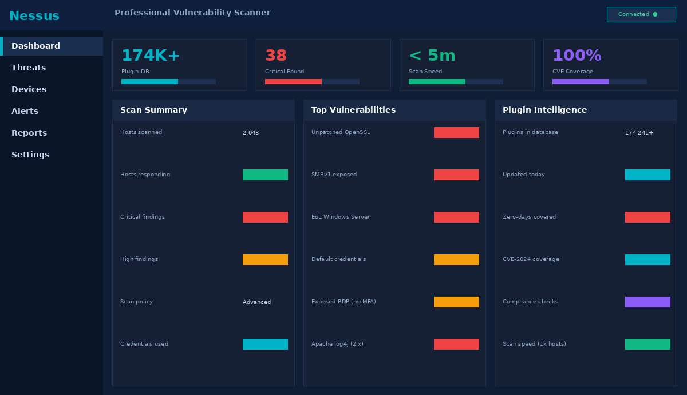Click the green dot in Connected badge
The width and height of the screenshot is (687, 395).
tap(655, 14)
